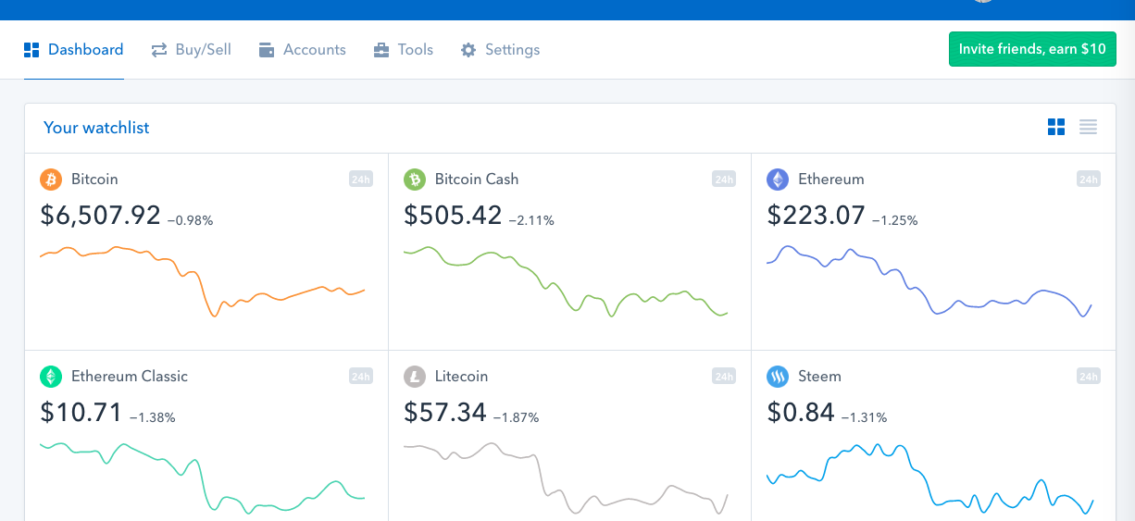
Task: Click the orange Bitcoin coin icon
Action: (51, 180)
